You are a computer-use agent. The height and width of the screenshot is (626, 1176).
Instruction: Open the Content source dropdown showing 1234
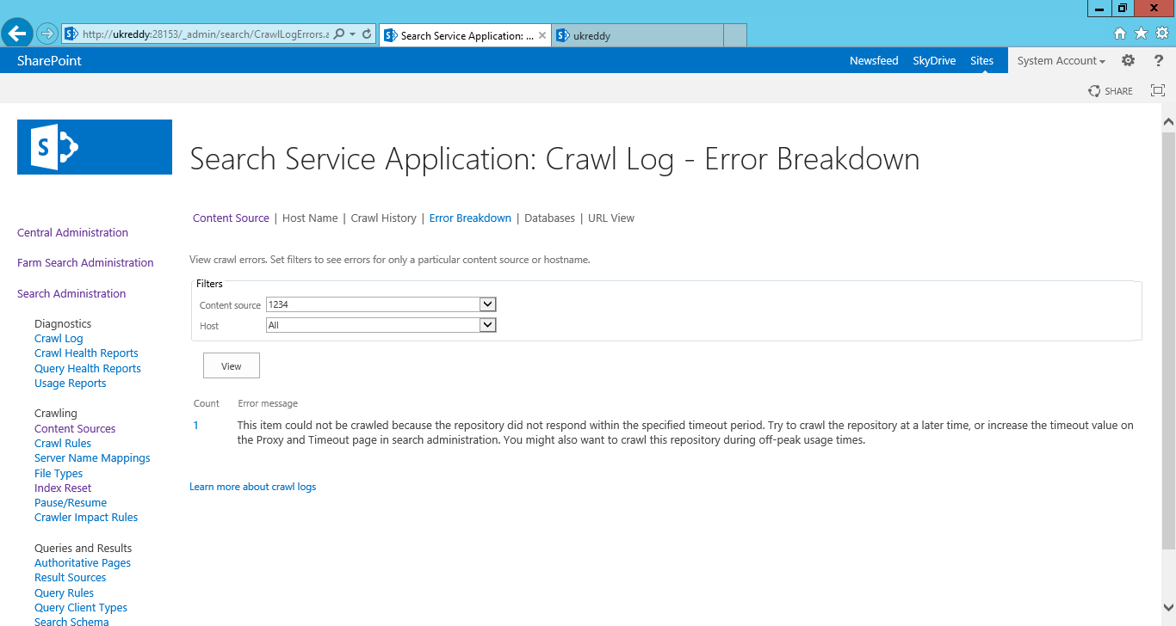tap(381, 304)
